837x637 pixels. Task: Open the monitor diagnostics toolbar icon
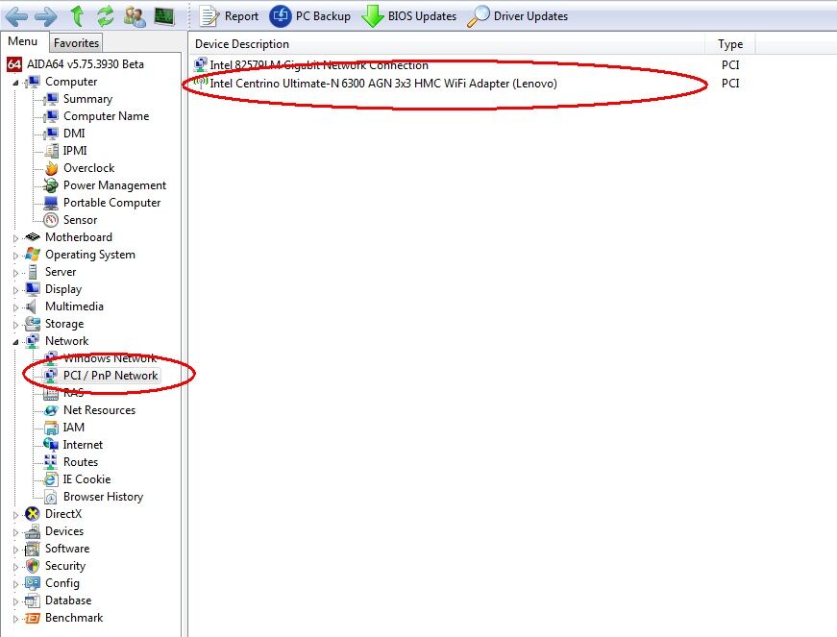(164, 16)
